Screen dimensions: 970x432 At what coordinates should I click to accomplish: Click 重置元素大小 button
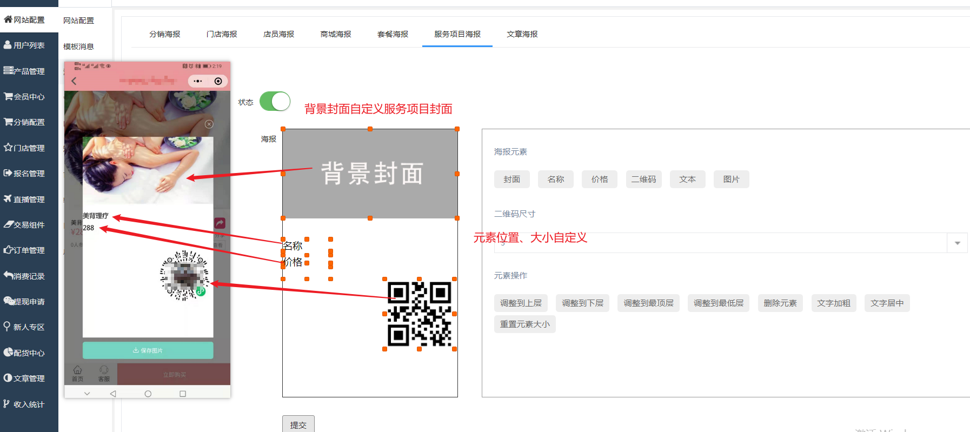[525, 324]
